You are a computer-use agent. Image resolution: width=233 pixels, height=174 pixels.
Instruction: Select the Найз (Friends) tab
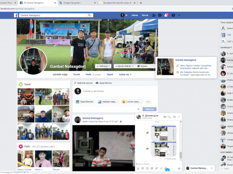93,74
